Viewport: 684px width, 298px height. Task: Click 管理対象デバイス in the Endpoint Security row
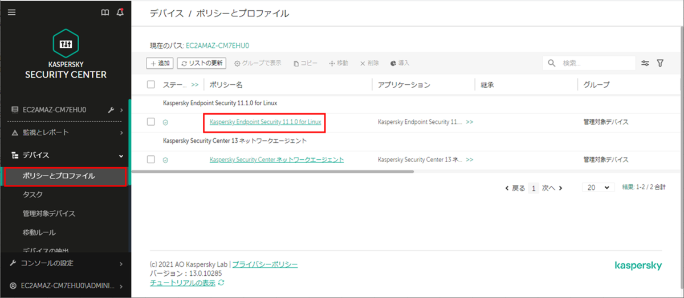[x=606, y=122]
